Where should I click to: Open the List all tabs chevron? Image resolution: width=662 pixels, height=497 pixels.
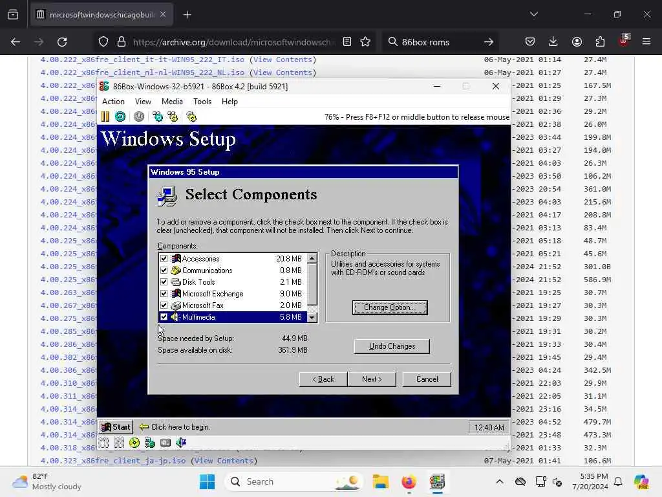click(534, 14)
